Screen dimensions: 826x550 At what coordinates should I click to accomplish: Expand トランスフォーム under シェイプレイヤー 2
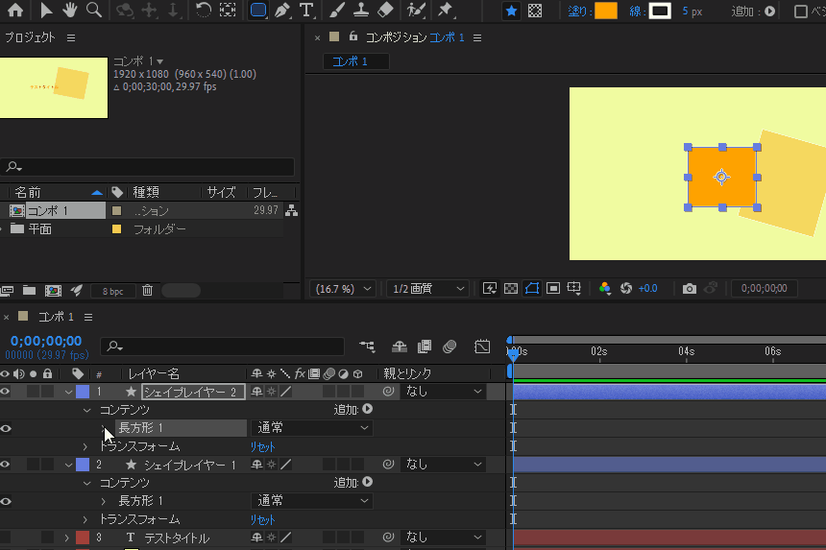tap(85, 447)
